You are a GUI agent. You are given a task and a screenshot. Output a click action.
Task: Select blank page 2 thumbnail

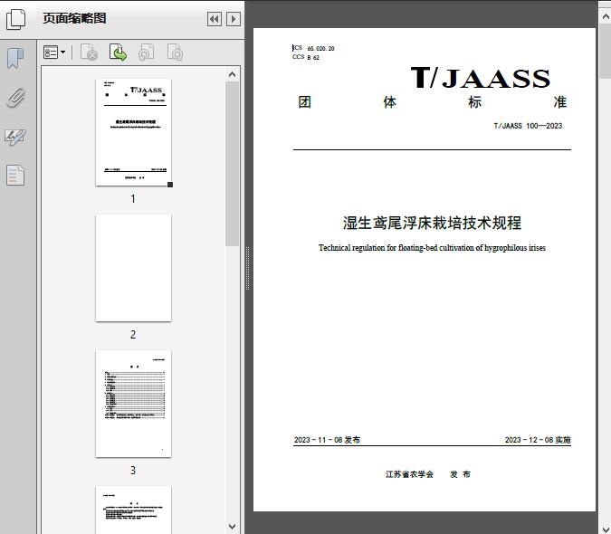(x=133, y=268)
